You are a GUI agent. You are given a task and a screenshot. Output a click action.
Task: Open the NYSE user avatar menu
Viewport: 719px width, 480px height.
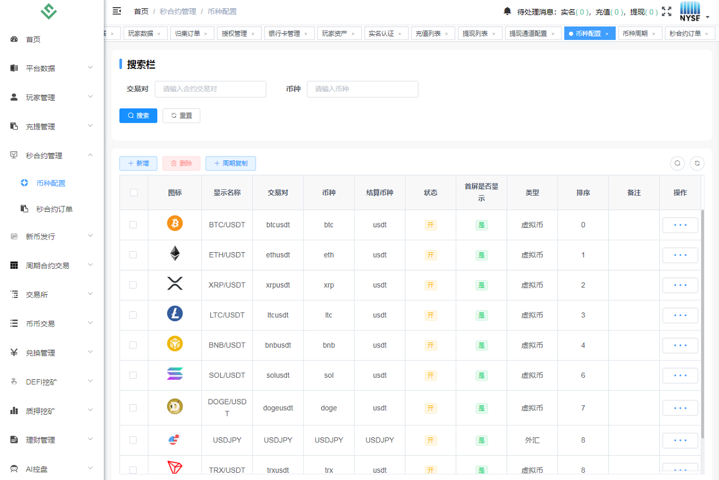693,12
